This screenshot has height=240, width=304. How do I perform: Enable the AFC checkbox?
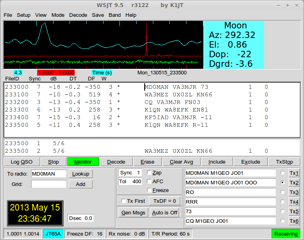coord(149,181)
